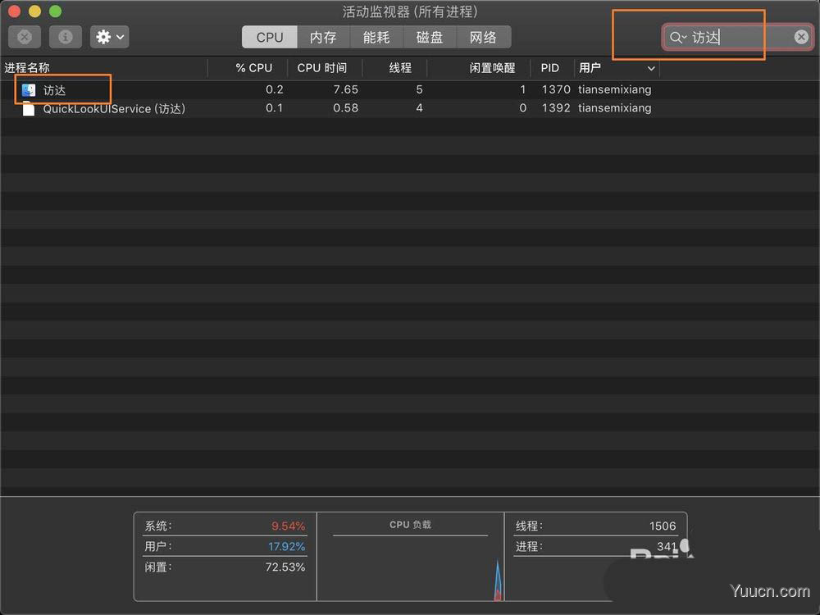Click the search field containing 访达
This screenshot has width=820, height=615.
tap(737, 37)
